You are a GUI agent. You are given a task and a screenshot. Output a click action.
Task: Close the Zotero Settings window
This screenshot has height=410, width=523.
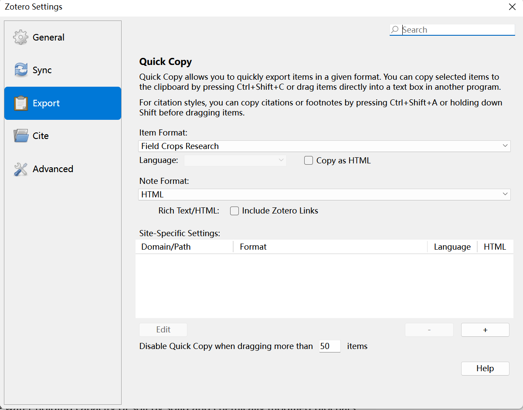coord(512,7)
